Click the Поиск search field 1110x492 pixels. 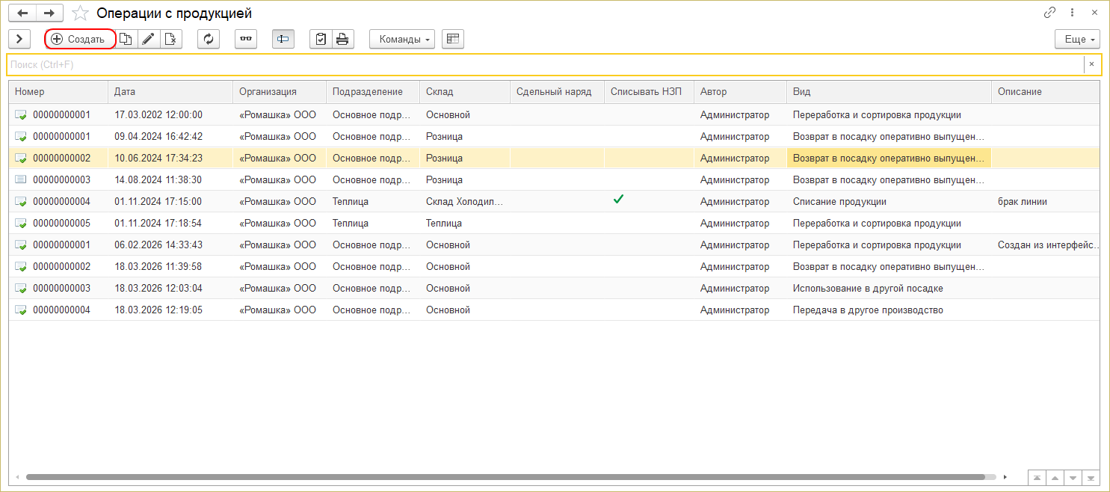point(544,65)
